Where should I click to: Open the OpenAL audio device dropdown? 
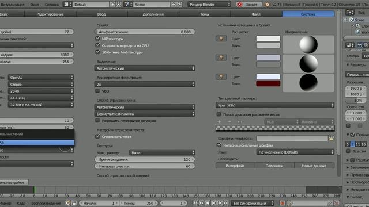41,78
